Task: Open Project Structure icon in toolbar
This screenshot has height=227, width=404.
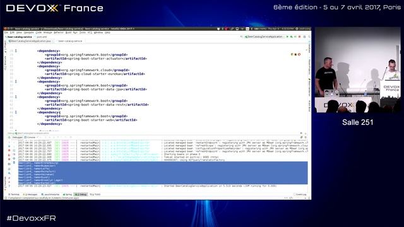Action: 304,37
